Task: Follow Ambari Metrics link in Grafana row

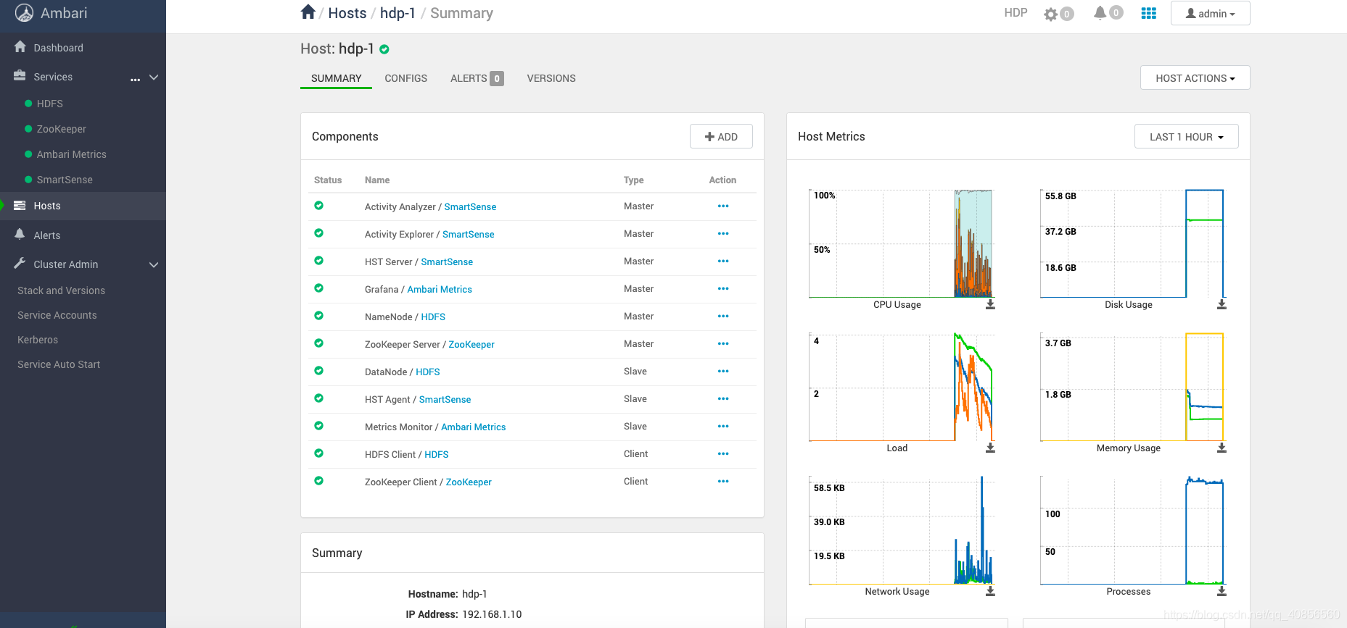Action: [x=440, y=289]
